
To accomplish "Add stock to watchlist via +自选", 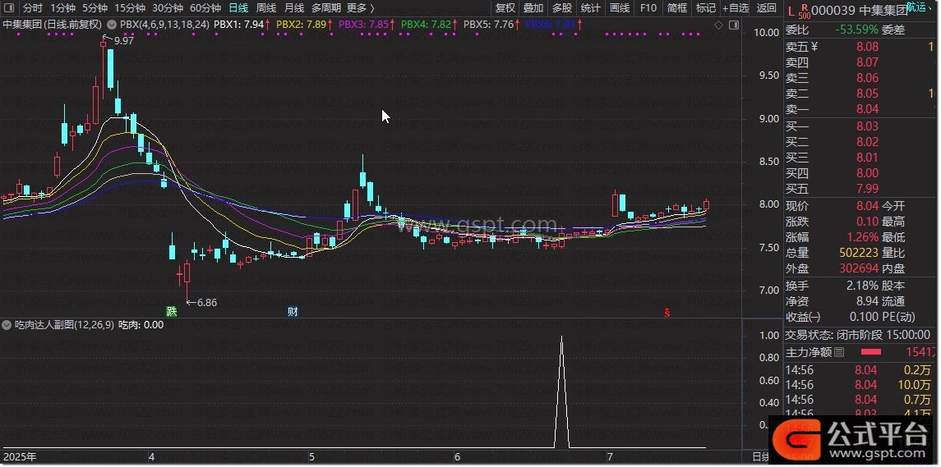I will (x=736, y=7).
